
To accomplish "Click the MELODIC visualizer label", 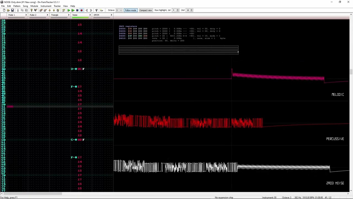I will click(338, 95).
